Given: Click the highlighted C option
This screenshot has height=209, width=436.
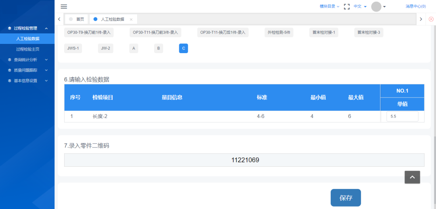Looking at the screenshot, I should click(x=184, y=48).
